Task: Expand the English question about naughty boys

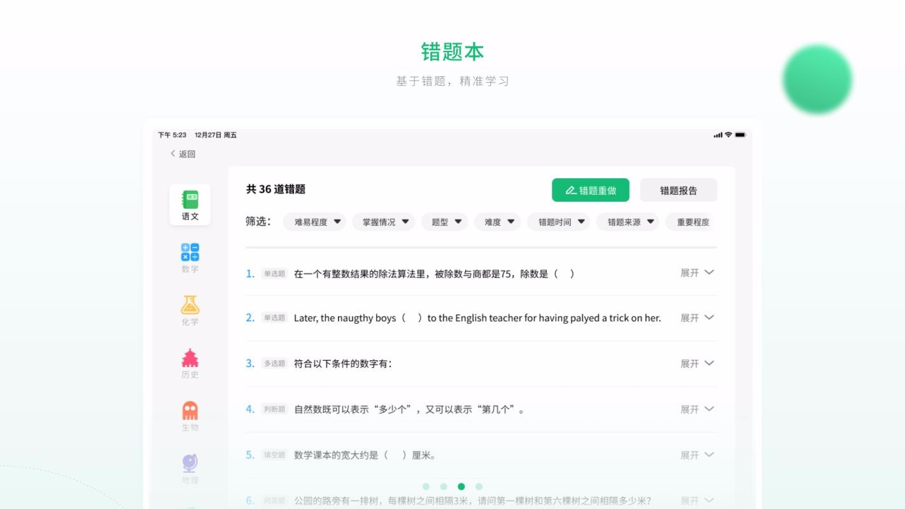Action: pyautogui.click(x=698, y=317)
